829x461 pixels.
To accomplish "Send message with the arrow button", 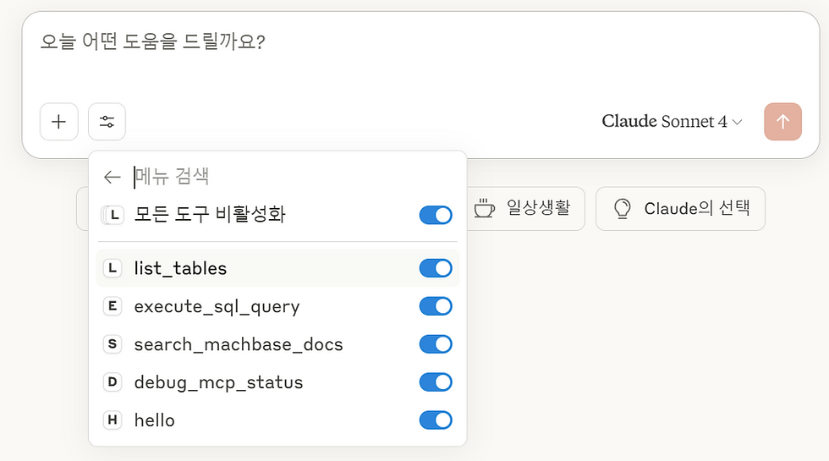I will (782, 122).
